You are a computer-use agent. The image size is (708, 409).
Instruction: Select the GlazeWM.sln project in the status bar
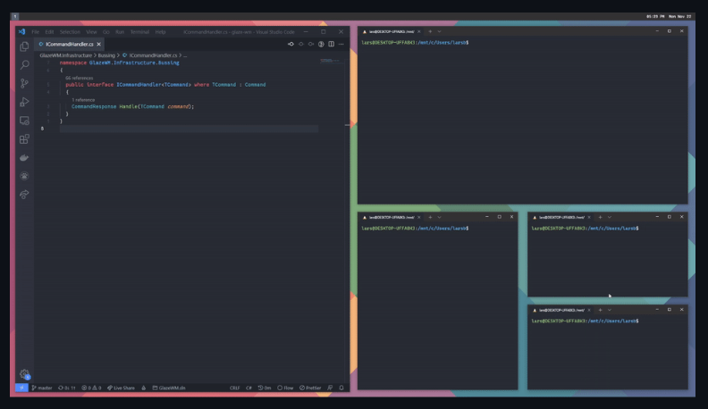pyautogui.click(x=169, y=388)
